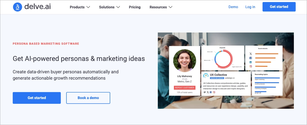Click the MICRO INFLUENCER badge
Screen dimensions: 307x125
point(217,78)
